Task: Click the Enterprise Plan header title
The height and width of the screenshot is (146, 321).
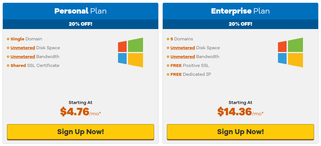Action: 240,11
